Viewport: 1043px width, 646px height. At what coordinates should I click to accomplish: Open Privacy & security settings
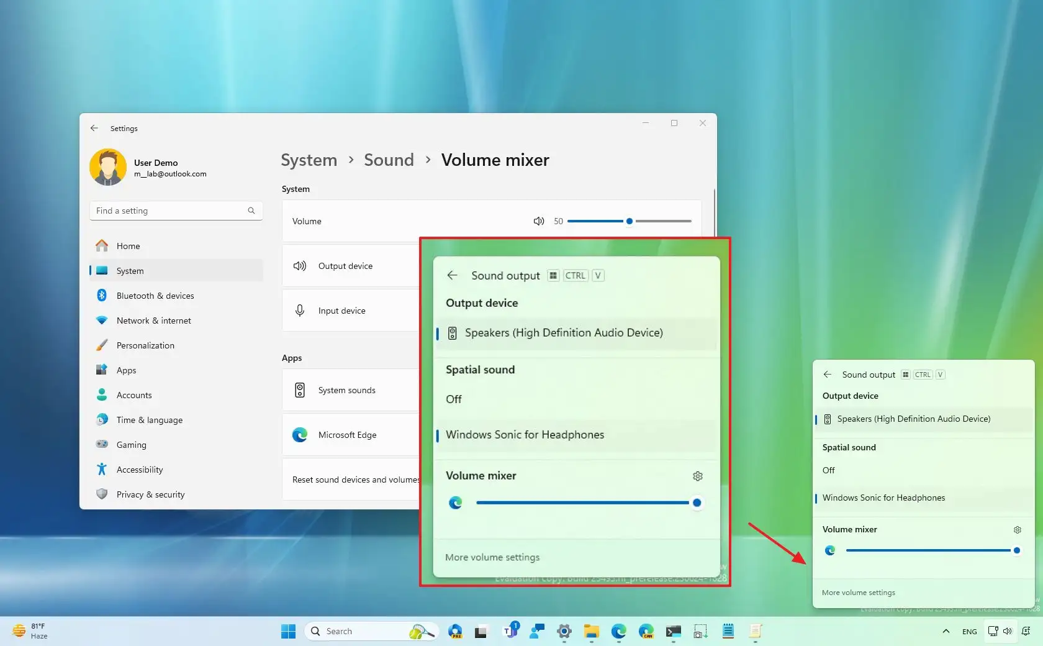pyautogui.click(x=176, y=494)
